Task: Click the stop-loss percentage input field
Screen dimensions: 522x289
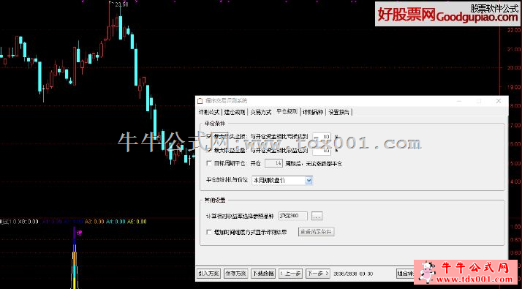Action: pos(322,137)
